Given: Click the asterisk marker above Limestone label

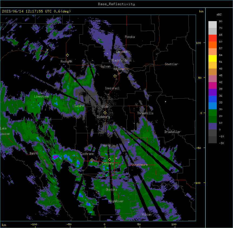Looking at the screenshot, I should (x=41, y=94).
